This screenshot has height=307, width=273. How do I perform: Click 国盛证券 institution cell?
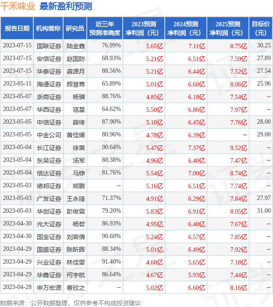click(x=49, y=250)
